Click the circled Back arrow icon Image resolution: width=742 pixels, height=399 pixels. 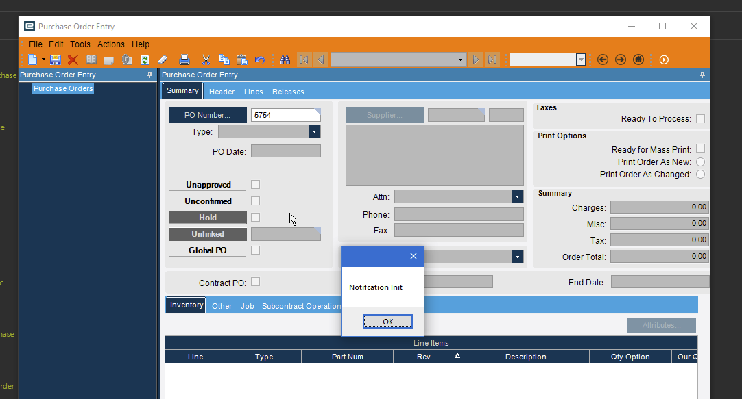click(x=602, y=60)
